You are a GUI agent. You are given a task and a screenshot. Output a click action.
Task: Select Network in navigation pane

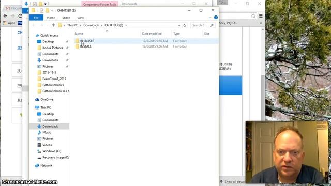coord(46,165)
